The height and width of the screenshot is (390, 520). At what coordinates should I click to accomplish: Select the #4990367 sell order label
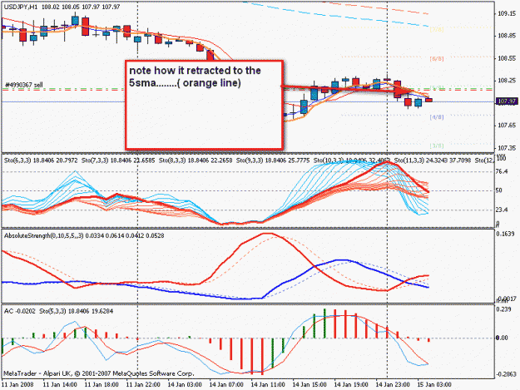[x=24, y=85]
